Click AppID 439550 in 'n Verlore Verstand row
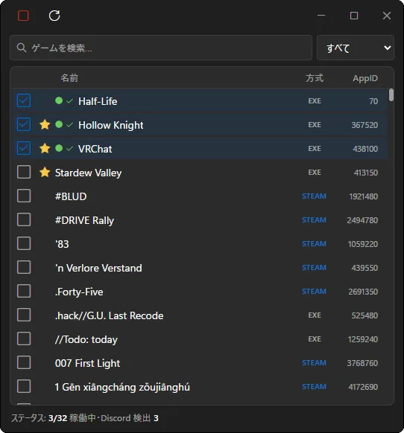 [364, 268]
